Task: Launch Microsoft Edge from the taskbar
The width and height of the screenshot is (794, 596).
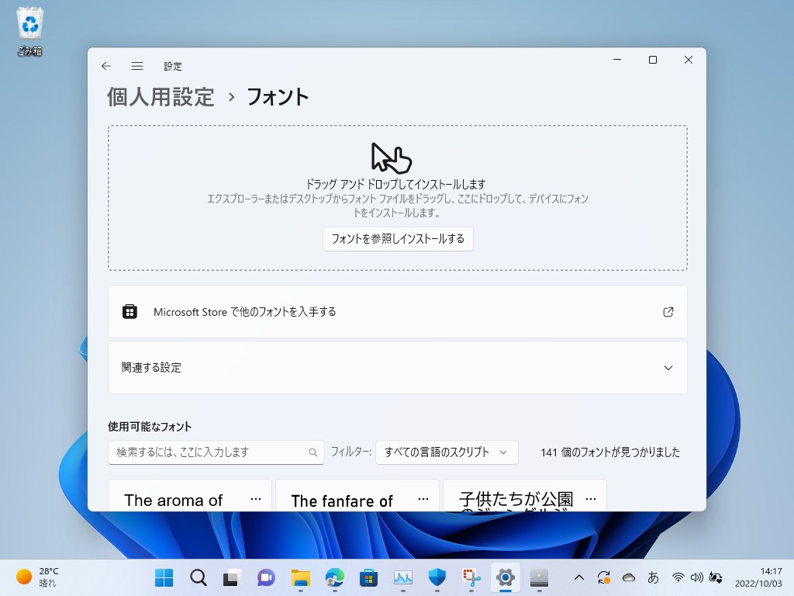Action: pyautogui.click(x=334, y=577)
